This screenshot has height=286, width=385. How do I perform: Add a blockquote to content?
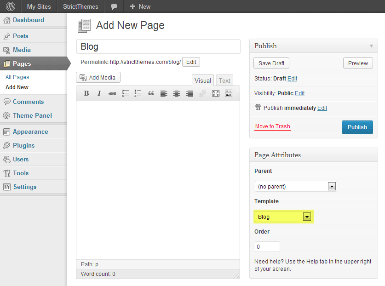coord(151,93)
